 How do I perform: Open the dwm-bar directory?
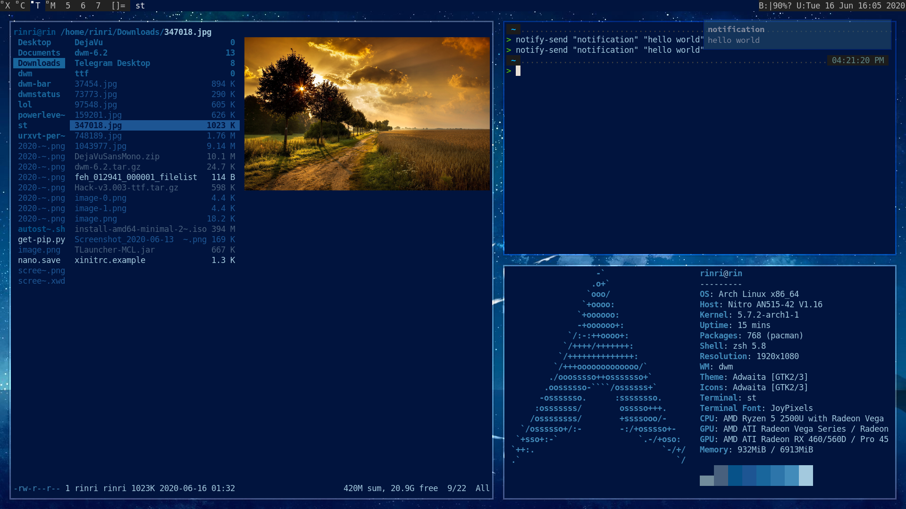(x=34, y=84)
